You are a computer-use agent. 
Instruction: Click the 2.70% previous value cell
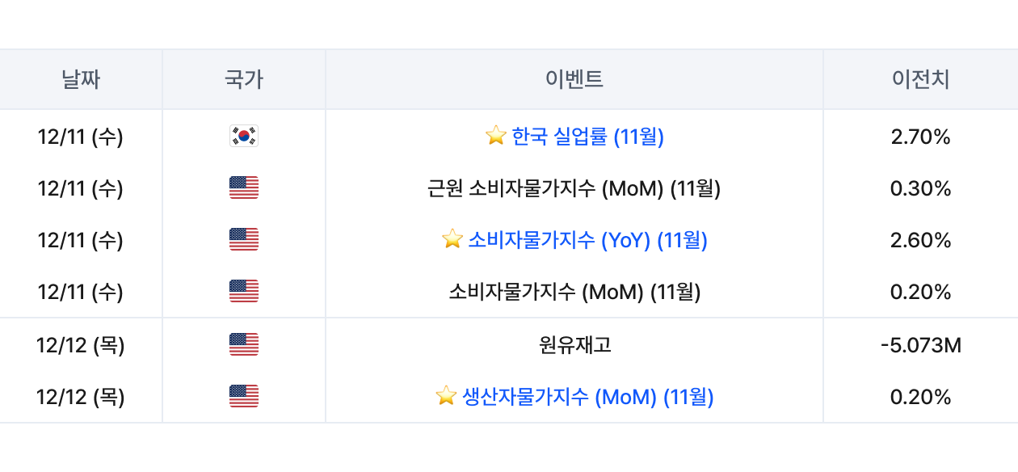pyautogui.click(x=920, y=137)
